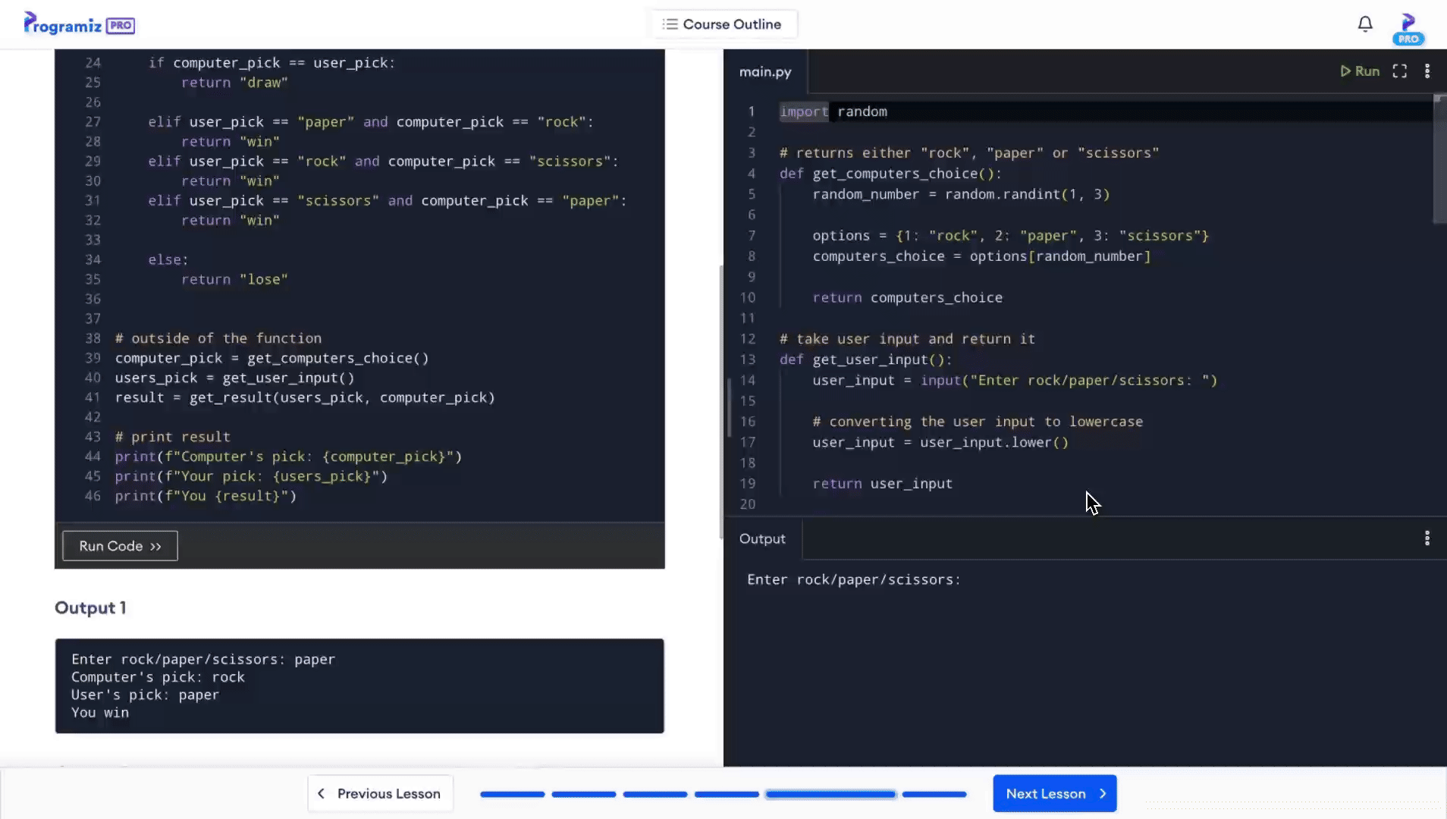Image resolution: width=1447 pixels, height=819 pixels.
Task: Click the '# take user input and return it' comment
Action: pos(907,339)
